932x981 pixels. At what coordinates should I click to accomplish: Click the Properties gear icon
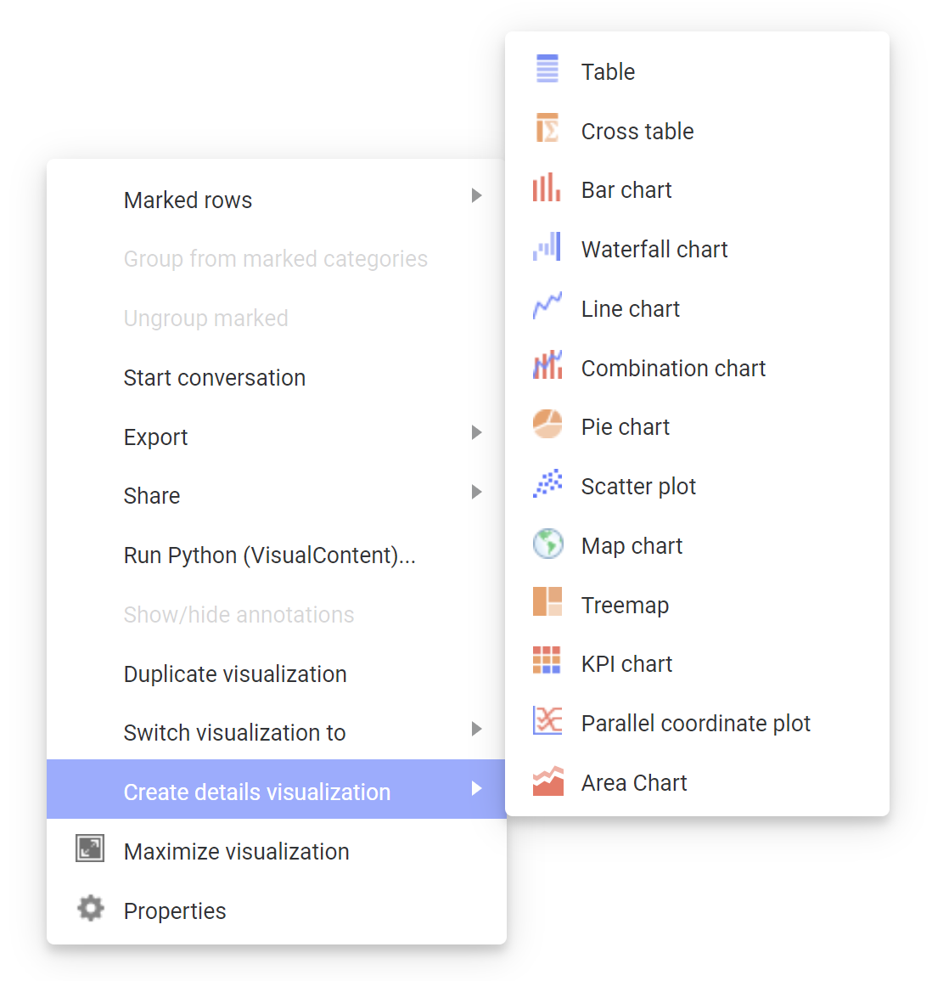coord(91,908)
